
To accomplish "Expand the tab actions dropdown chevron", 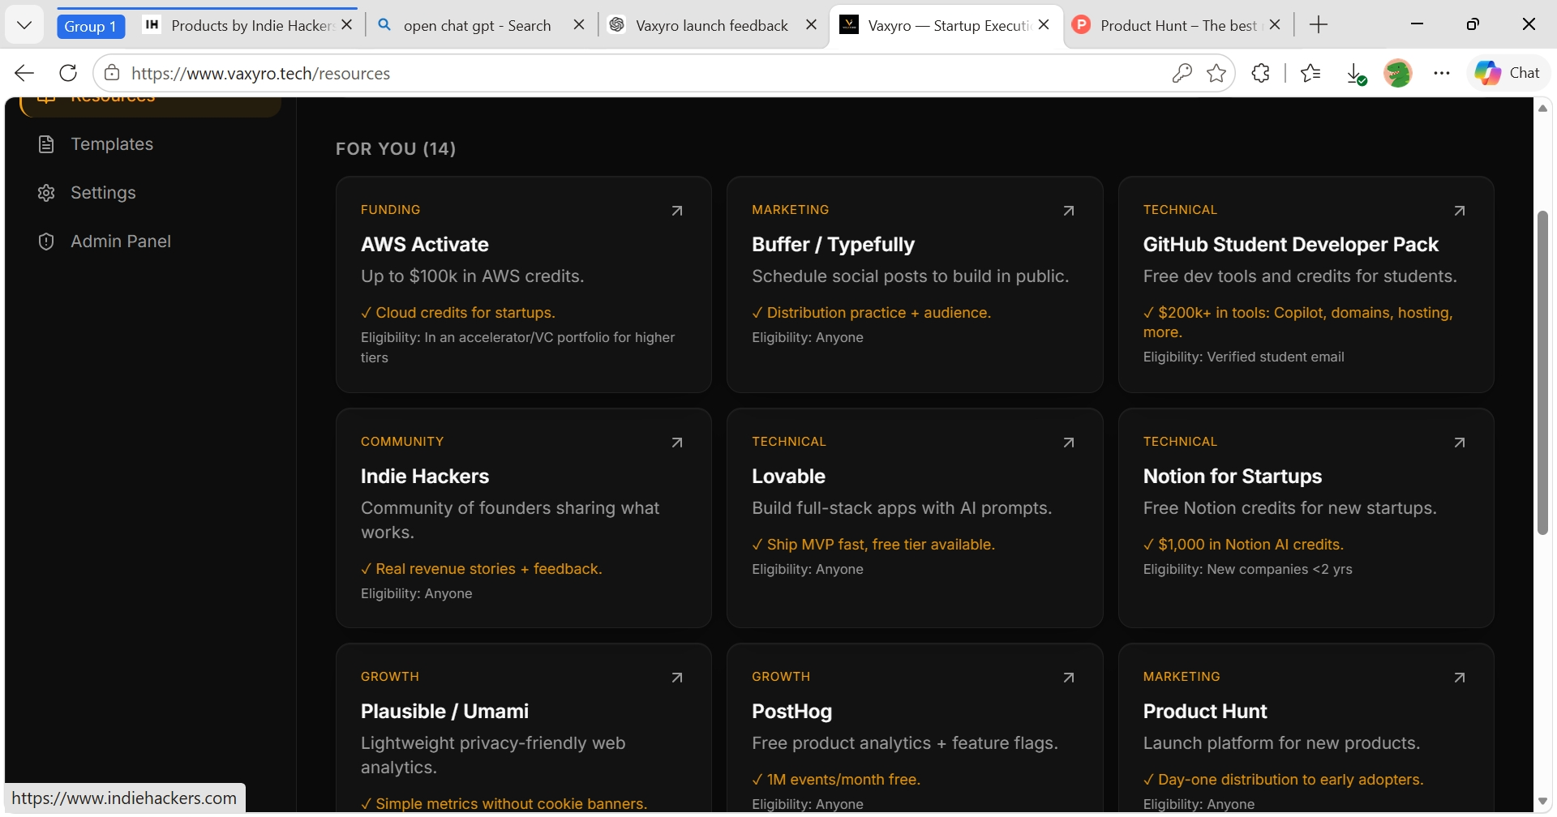I will tap(24, 25).
